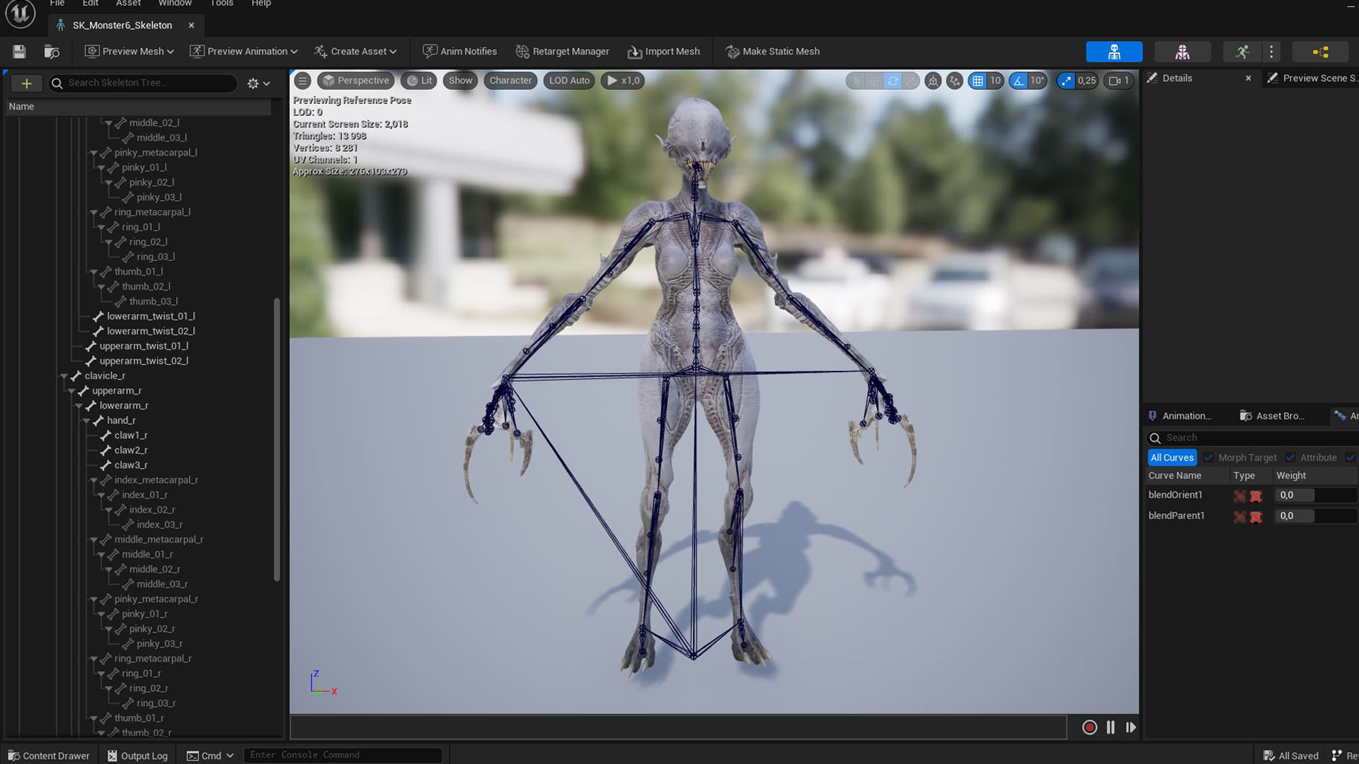Click the Search Skeleton Tree field
Image resolution: width=1359 pixels, height=764 pixels.
tap(149, 83)
